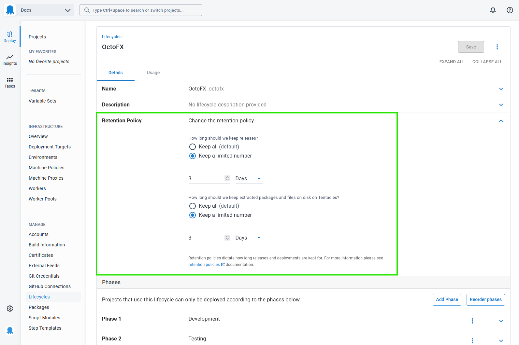Screen dimensions: 519x345
Task: Open Worker Pools in the sidebar
Action: 43,199
